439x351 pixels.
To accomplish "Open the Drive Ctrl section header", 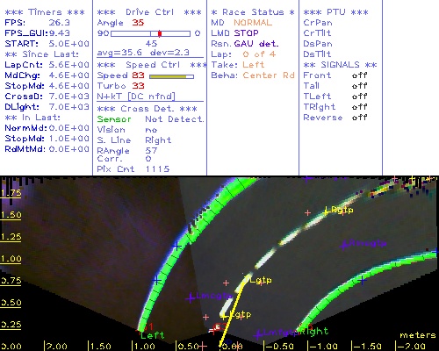I will coord(149,12).
